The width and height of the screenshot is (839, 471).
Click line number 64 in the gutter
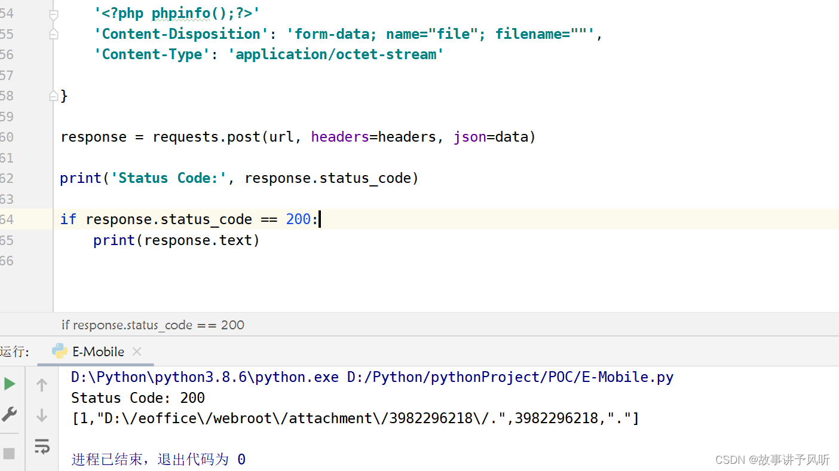click(7, 219)
